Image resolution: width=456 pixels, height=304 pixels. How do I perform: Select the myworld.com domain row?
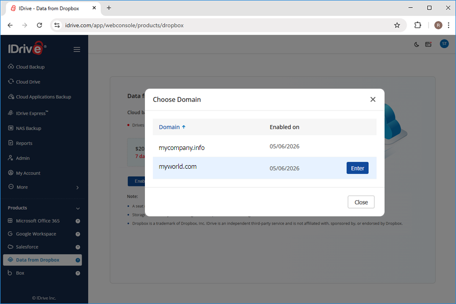[264, 168]
